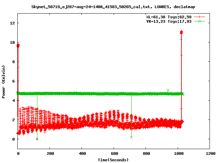
Task: Click the red spike peak near time 1020
Action: coord(181,32)
